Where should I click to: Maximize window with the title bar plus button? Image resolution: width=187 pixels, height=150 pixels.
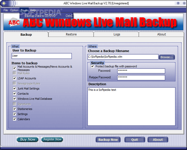pos(184,3)
